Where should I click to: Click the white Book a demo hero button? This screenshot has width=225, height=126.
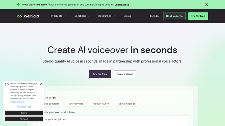(x=125, y=74)
